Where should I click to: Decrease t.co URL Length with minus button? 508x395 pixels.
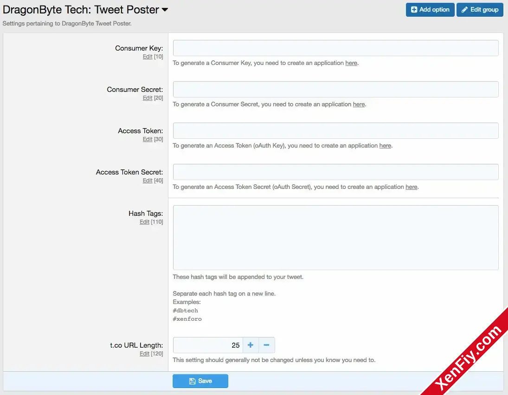(x=267, y=345)
